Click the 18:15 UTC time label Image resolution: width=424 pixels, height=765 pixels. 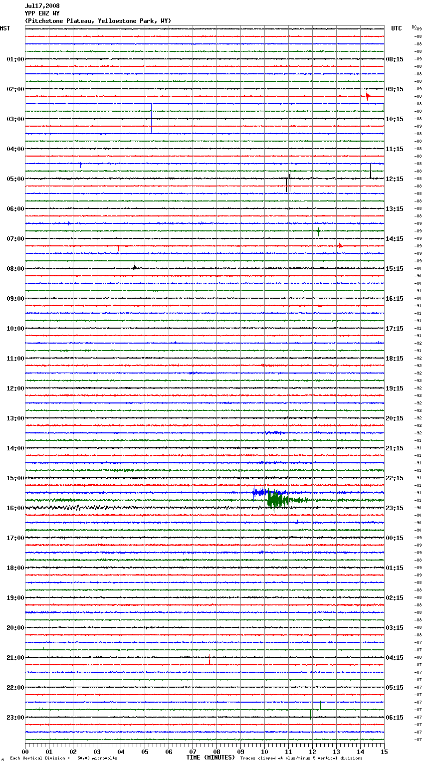tap(395, 359)
